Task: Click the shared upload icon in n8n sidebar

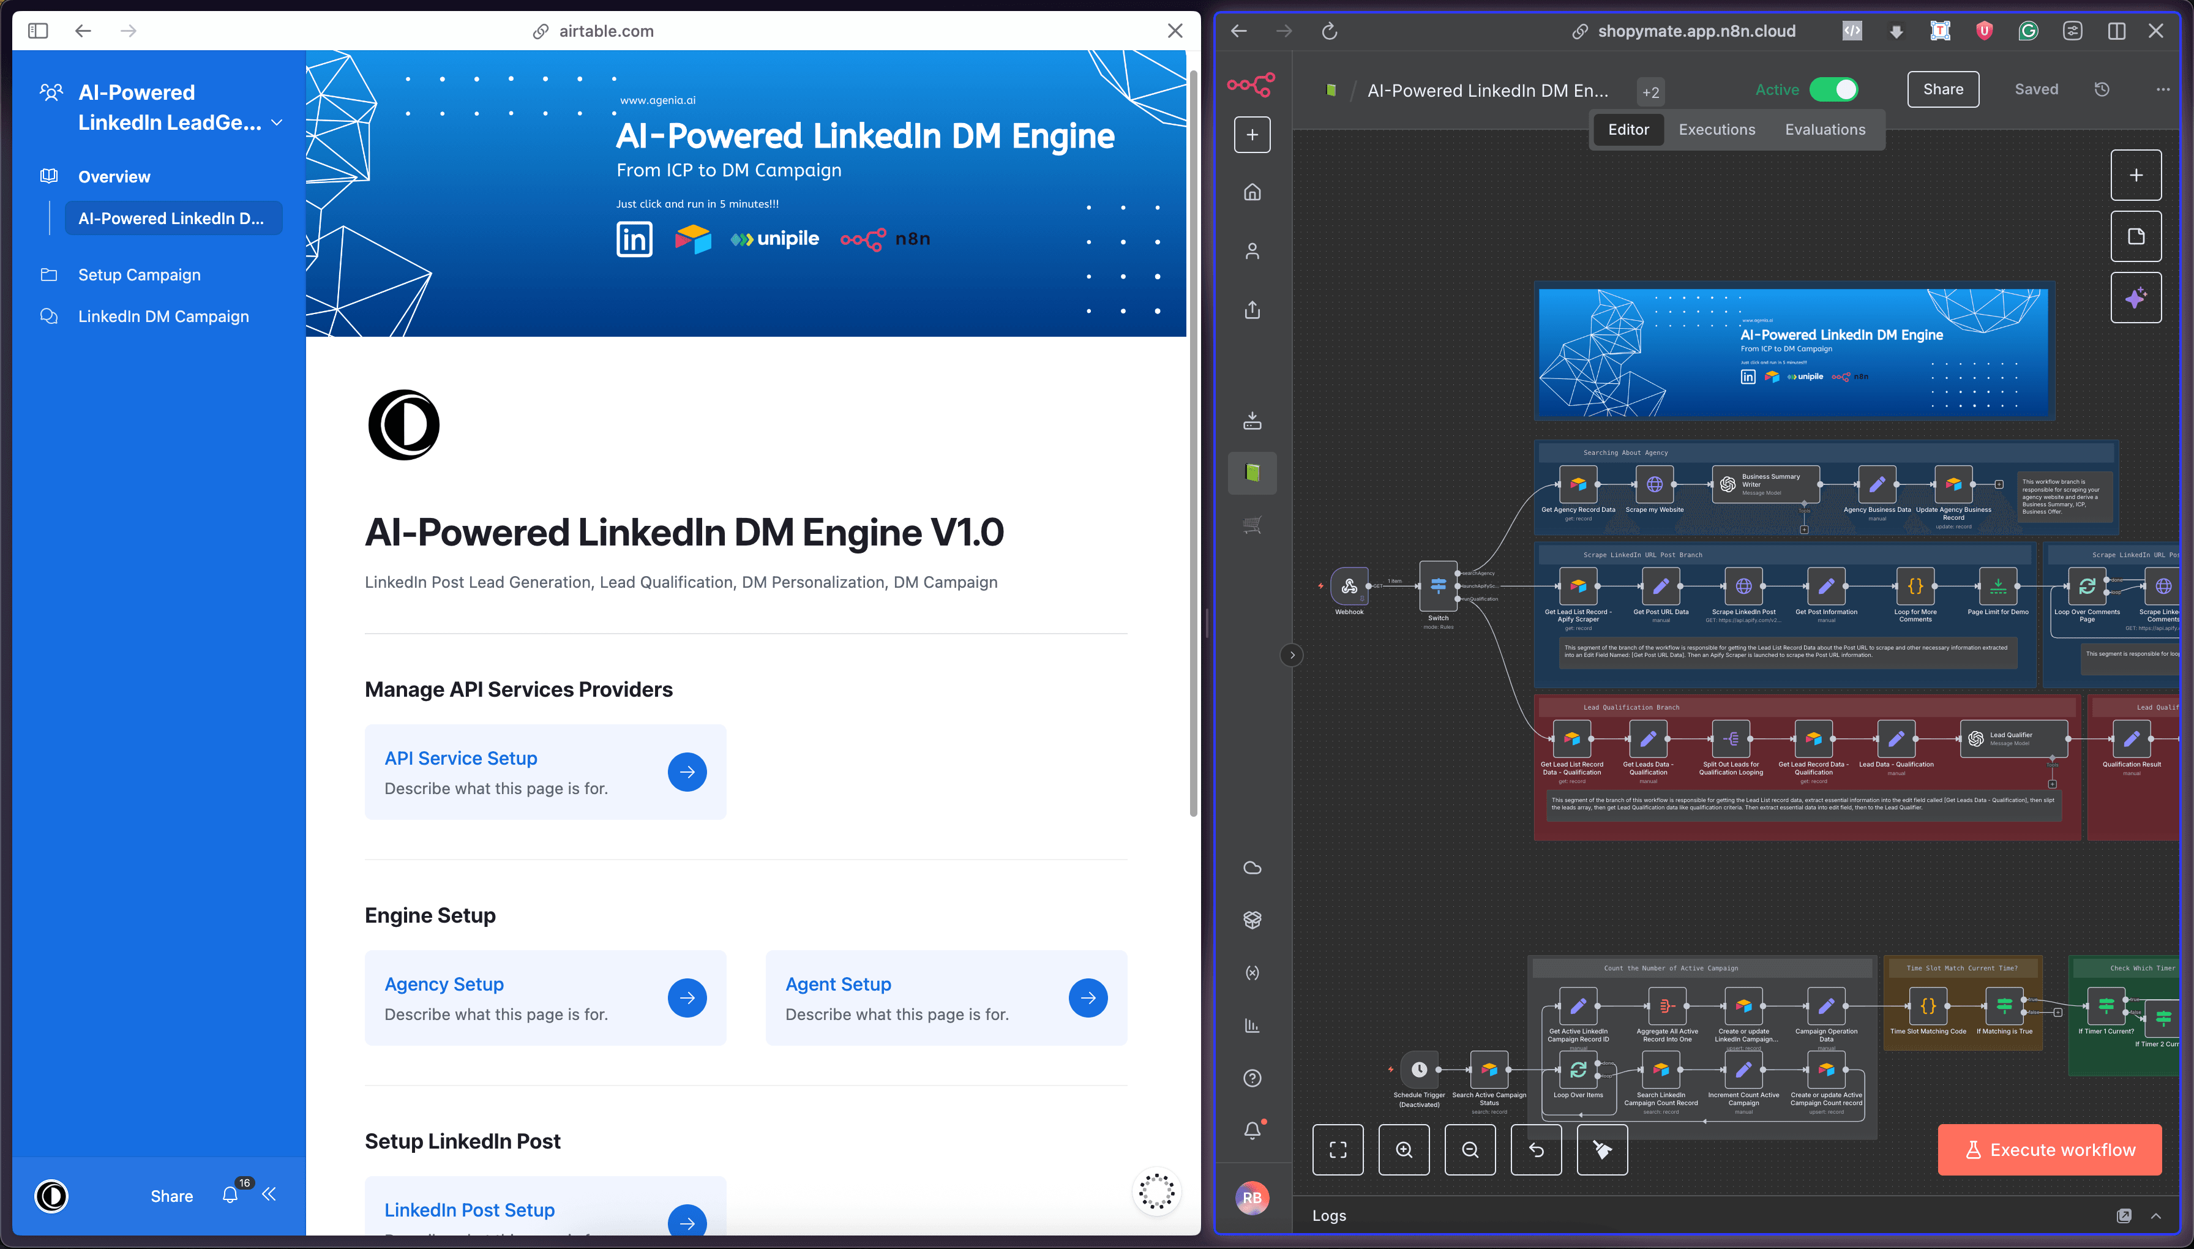Action: (x=1252, y=310)
